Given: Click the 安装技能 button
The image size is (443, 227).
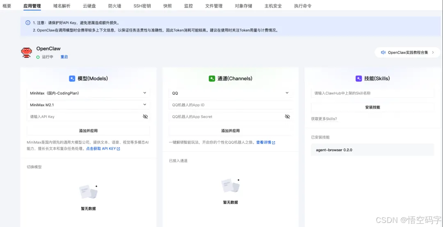Looking at the screenshot, I should [x=372, y=107].
